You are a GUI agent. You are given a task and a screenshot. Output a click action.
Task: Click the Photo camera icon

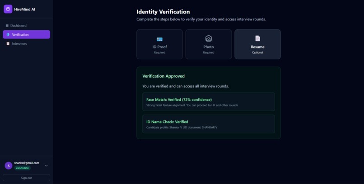(209, 38)
